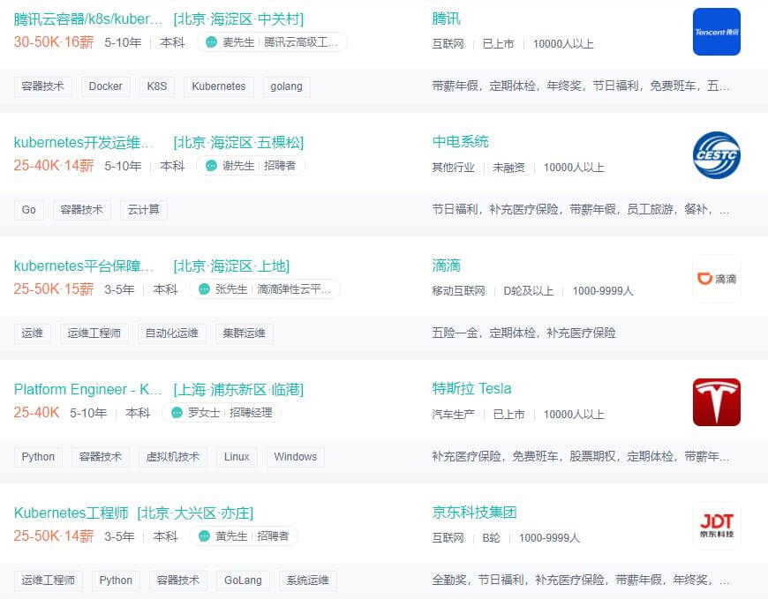Screen dimensions: 768x599
Task: Click location [上海·浦东新区·临港]
Action: (x=238, y=390)
